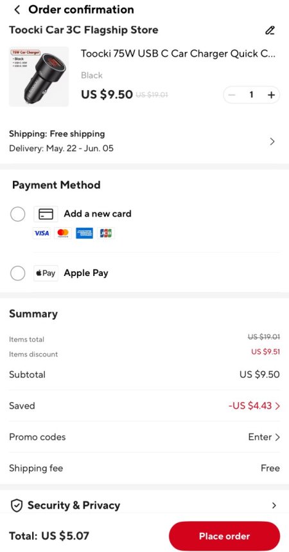The height and width of the screenshot is (552, 289).
Task: Tap the Mastercard logo
Action: [63, 233]
